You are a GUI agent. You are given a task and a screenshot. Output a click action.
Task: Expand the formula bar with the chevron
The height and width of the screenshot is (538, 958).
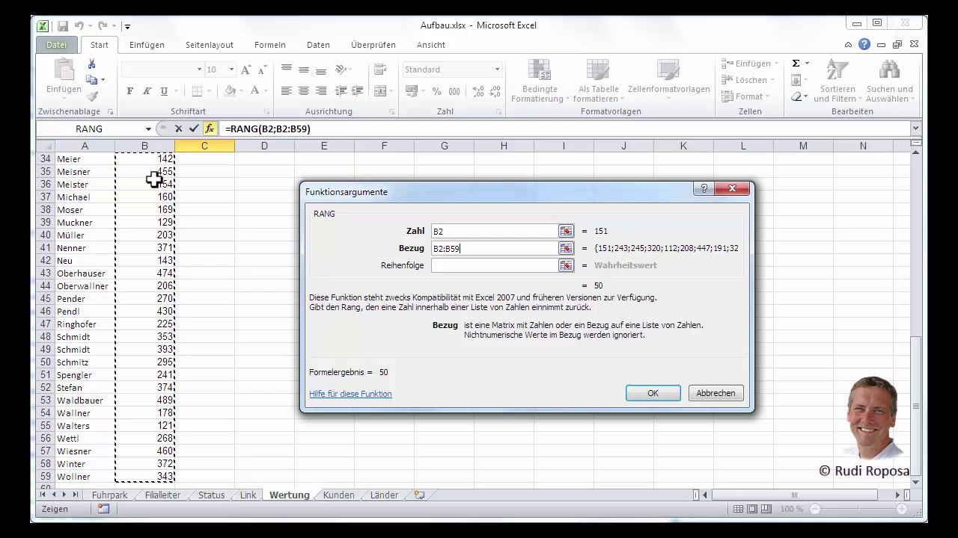coord(915,129)
